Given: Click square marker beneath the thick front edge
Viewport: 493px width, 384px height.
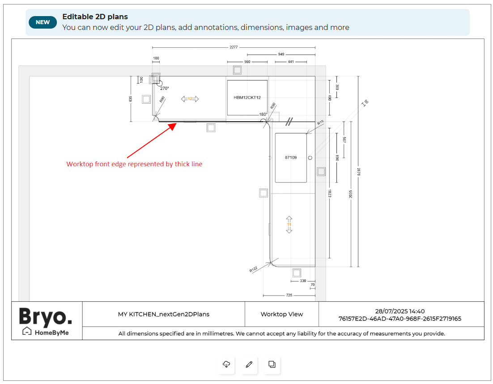Looking at the screenshot, I should 211,128.
